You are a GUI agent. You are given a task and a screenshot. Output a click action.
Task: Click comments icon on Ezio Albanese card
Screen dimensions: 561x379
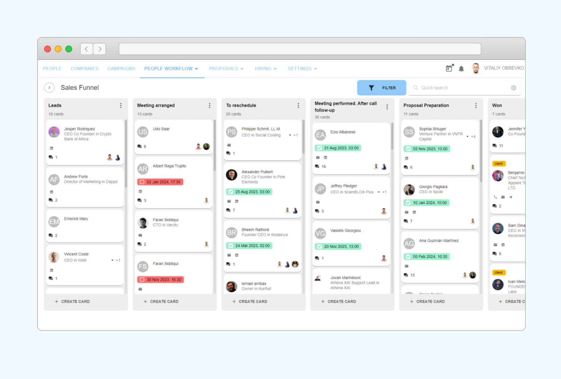coord(317,167)
